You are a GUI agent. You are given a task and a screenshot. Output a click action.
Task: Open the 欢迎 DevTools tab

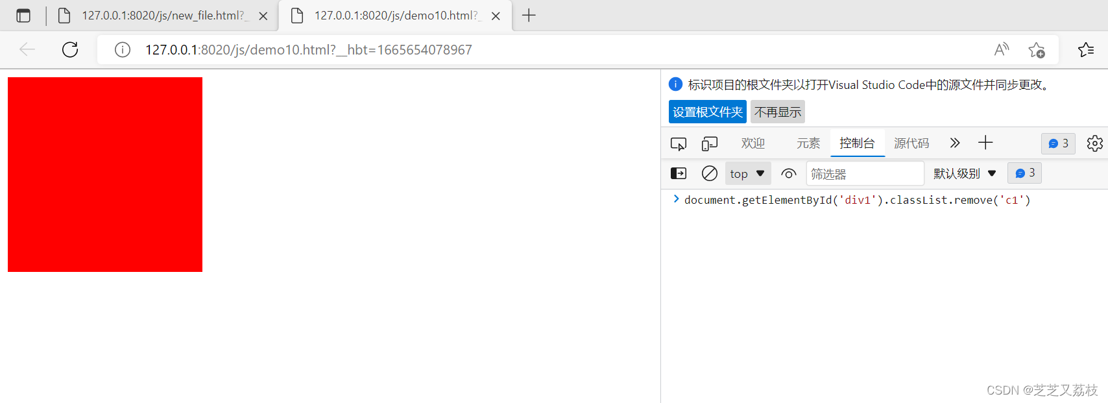click(753, 143)
